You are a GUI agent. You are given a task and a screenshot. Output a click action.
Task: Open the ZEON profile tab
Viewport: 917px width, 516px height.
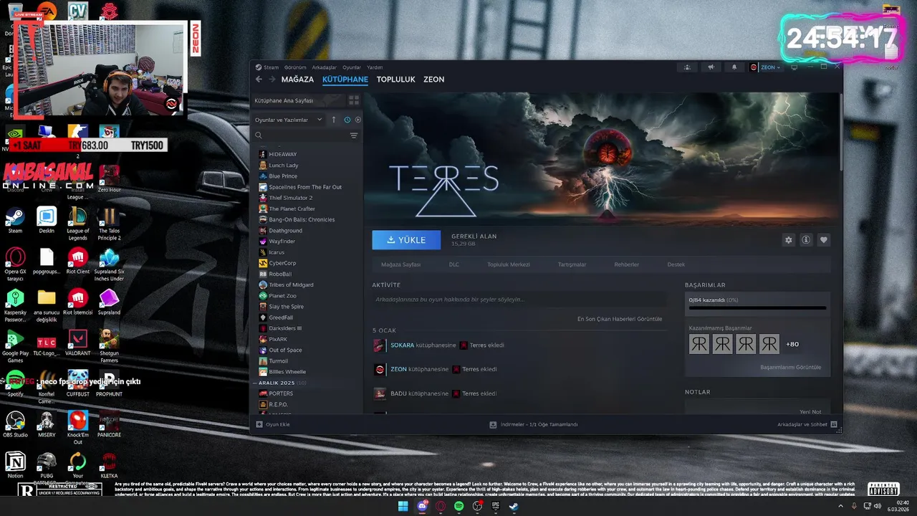pyautogui.click(x=433, y=80)
